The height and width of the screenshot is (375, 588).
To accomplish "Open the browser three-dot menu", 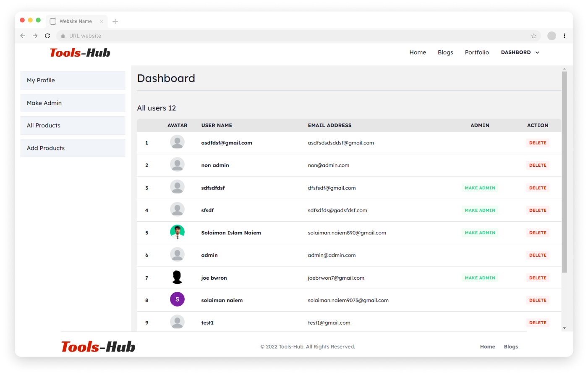I will pos(564,36).
